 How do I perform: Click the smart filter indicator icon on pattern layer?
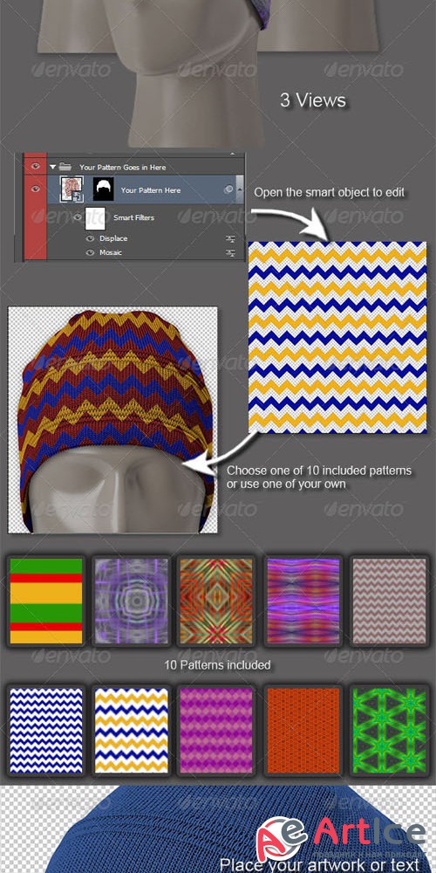point(228,189)
